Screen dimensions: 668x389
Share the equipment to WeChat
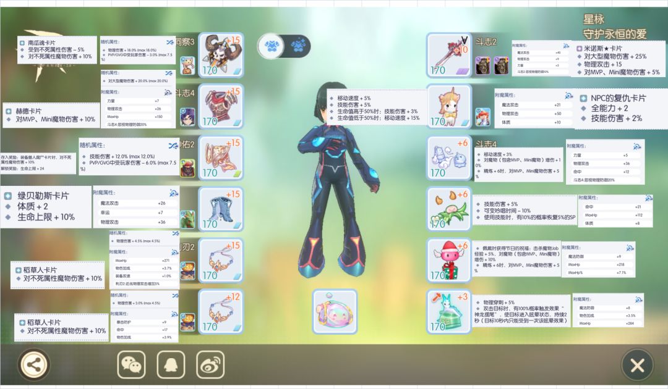coord(131,365)
